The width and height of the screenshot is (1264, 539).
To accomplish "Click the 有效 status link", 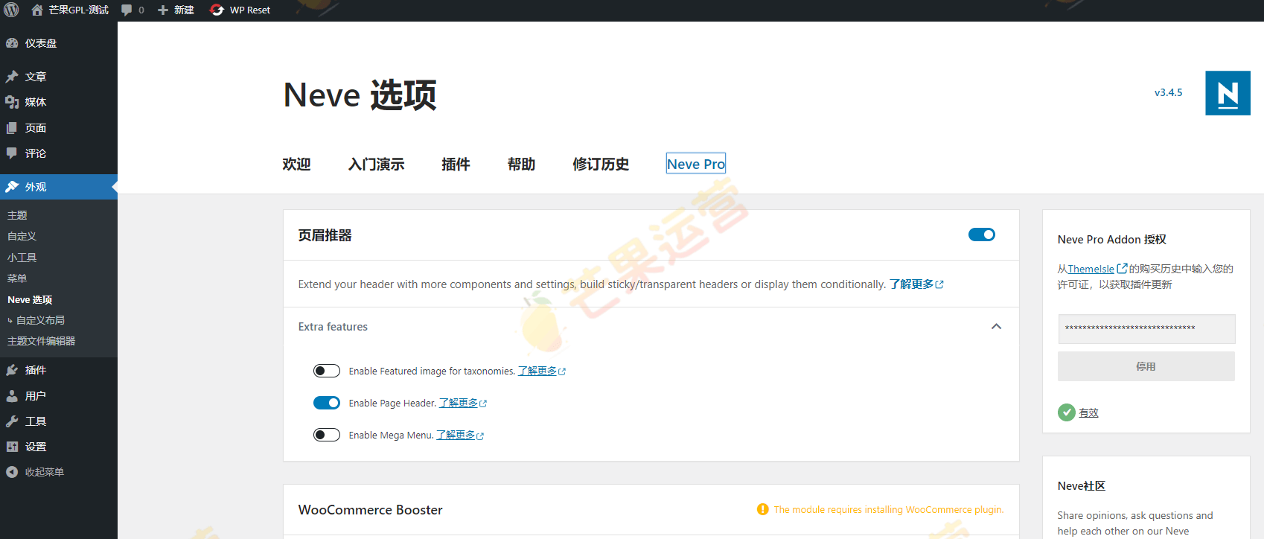I will pos(1088,412).
